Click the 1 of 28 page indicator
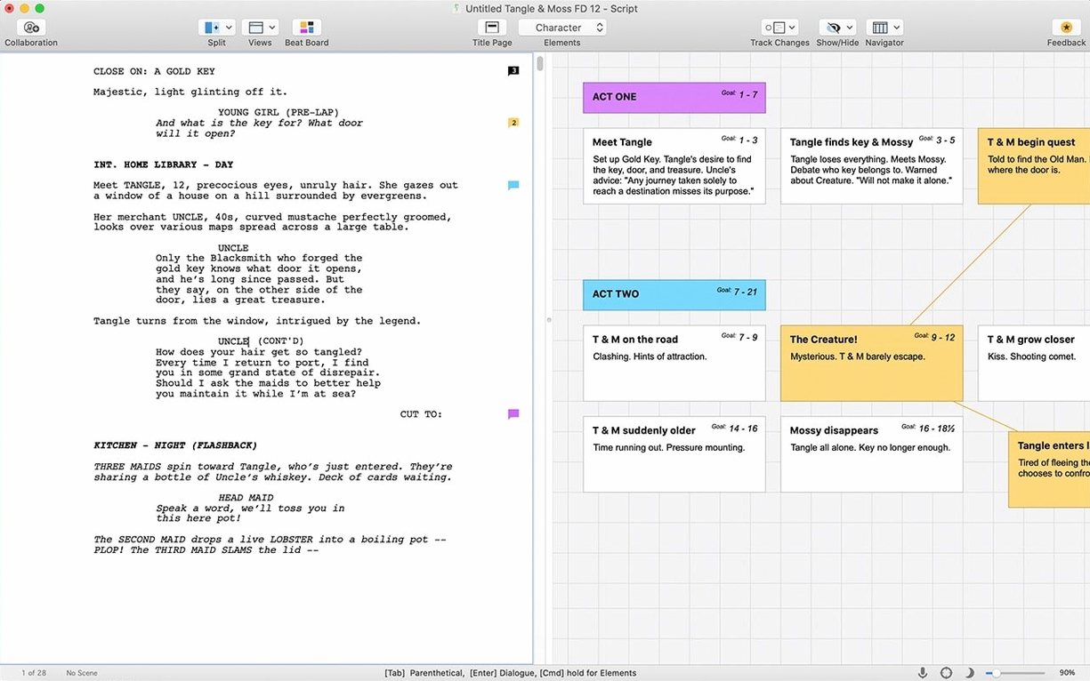Image resolution: width=1090 pixels, height=681 pixels. (x=34, y=673)
